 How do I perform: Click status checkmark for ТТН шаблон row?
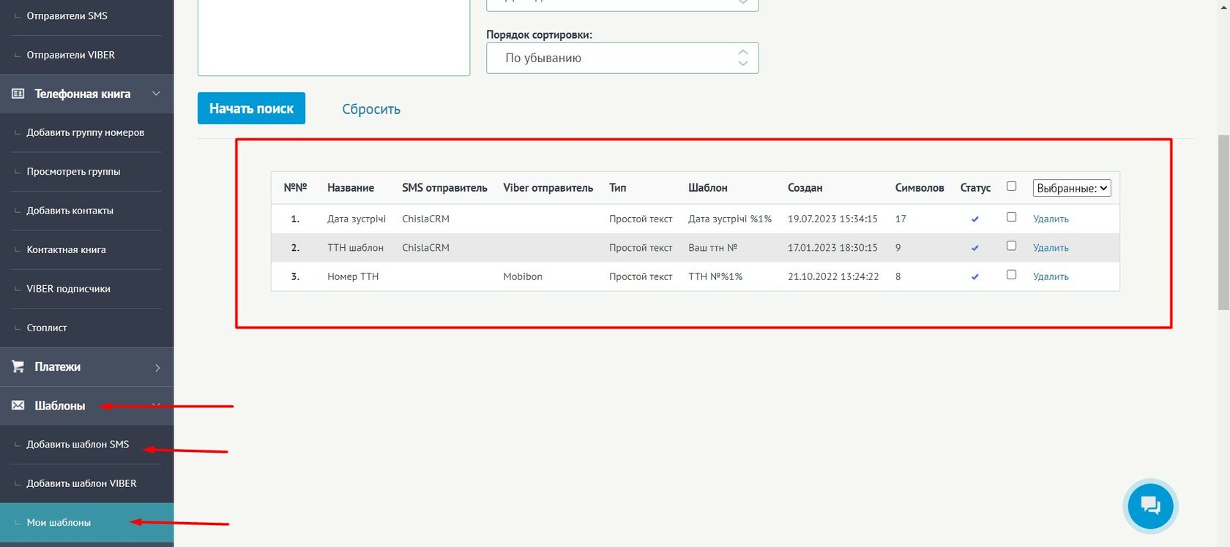(974, 248)
